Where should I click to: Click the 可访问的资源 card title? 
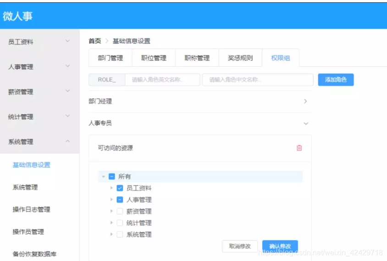click(115, 148)
